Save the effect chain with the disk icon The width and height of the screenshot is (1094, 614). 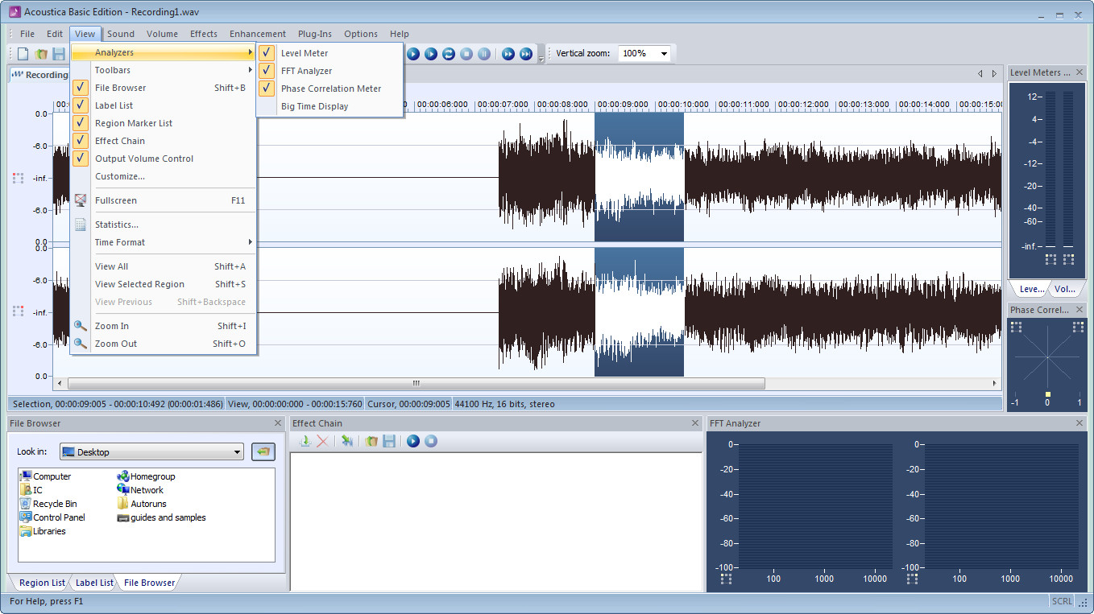[x=389, y=441]
